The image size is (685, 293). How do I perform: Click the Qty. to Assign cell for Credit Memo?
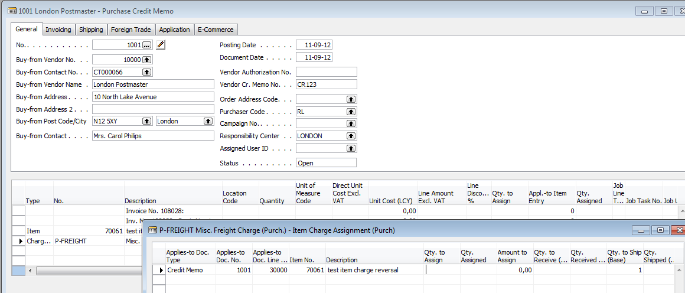click(x=440, y=270)
